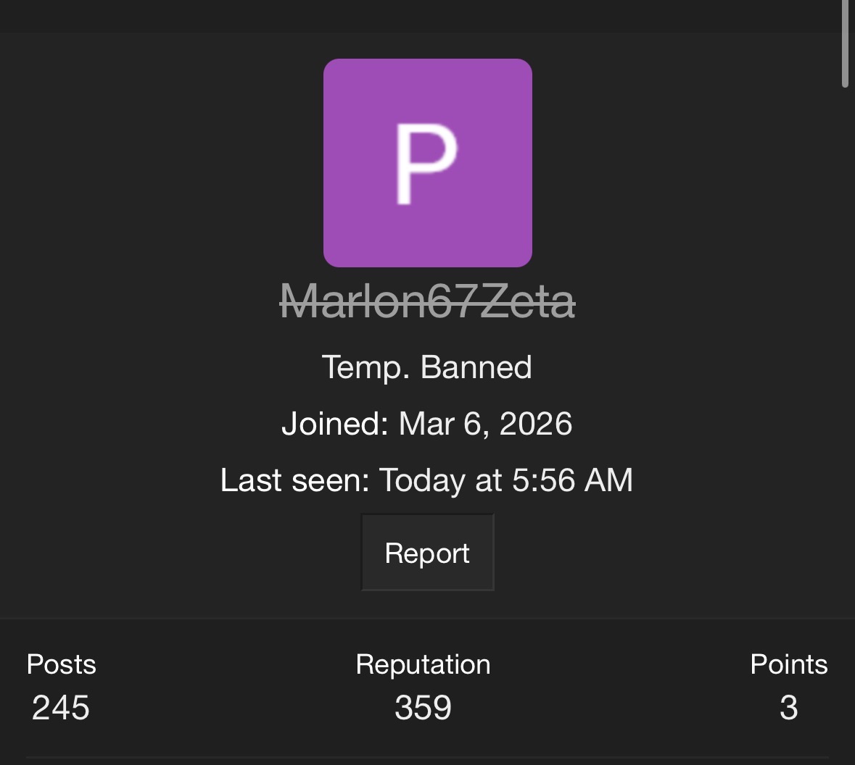Click the vertical scrollbar thumb
This screenshot has width=855, height=765.
845,43
